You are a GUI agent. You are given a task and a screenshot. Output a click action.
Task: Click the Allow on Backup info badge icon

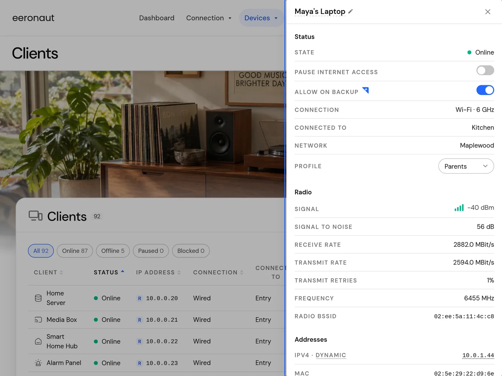(365, 90)
